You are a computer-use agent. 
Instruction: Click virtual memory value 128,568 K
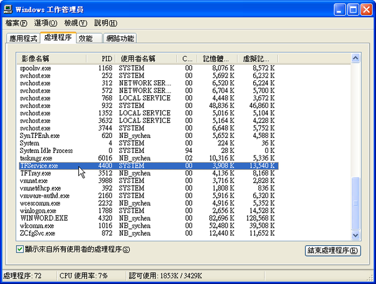(x=260, y=218)
